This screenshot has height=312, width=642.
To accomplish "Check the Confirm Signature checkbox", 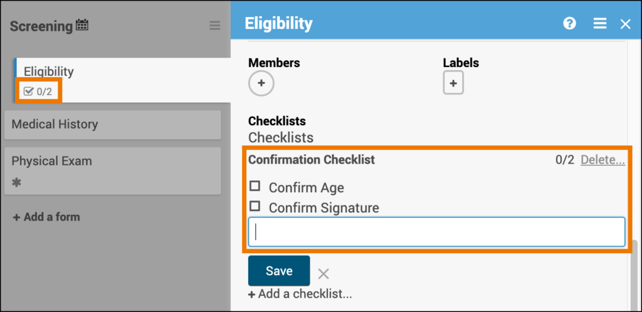I will point(255,206).
